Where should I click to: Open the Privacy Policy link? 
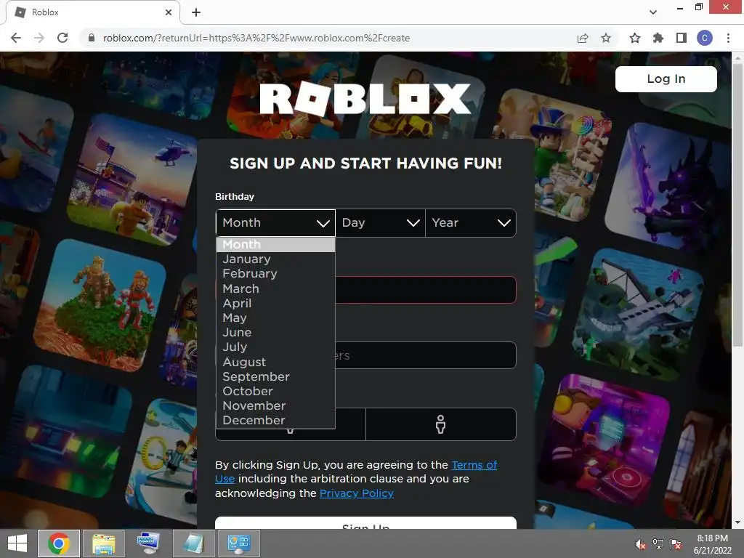(x=357, y=493)
